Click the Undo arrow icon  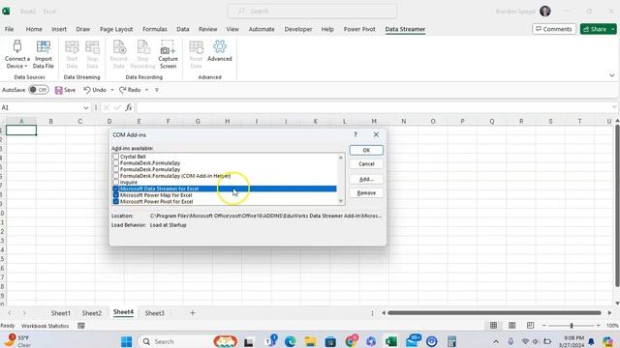pos(87,90)
